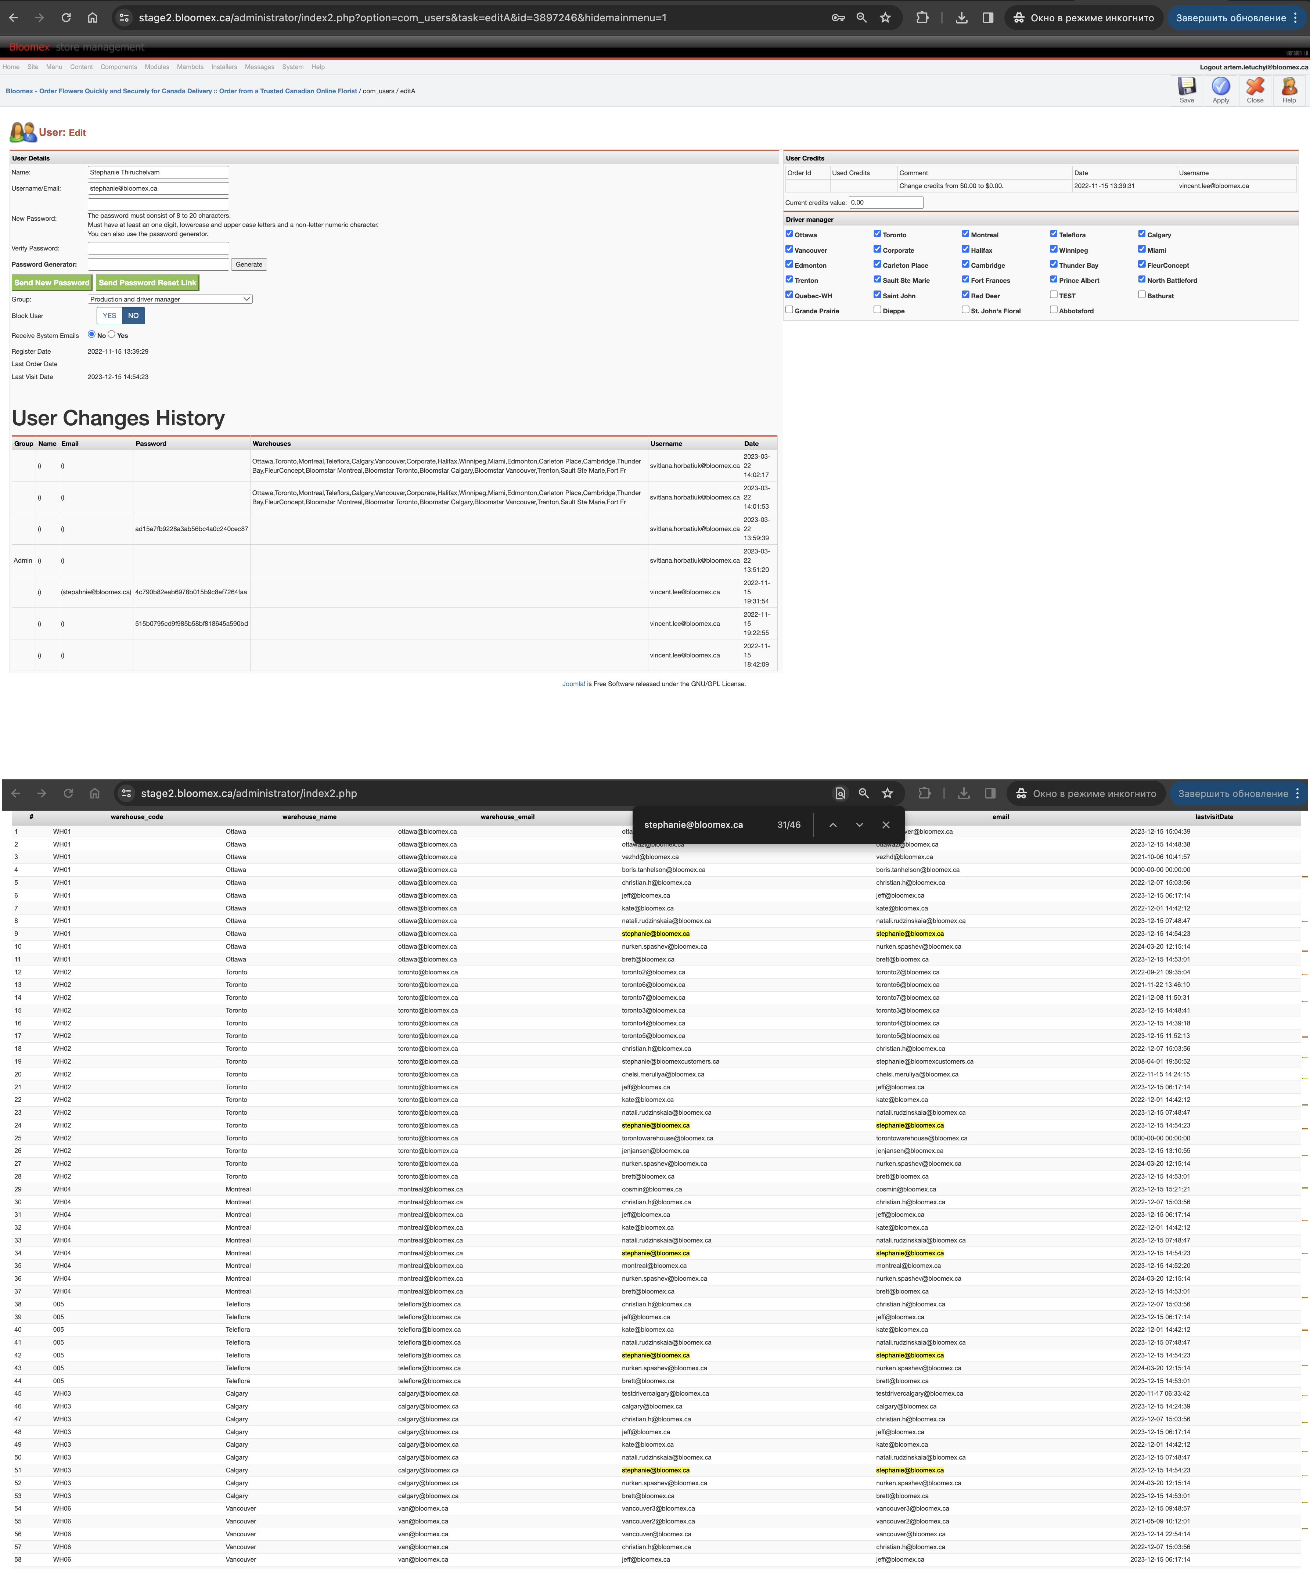Click the Home menu item
1310x1569 pixels.
click(11, 66)
